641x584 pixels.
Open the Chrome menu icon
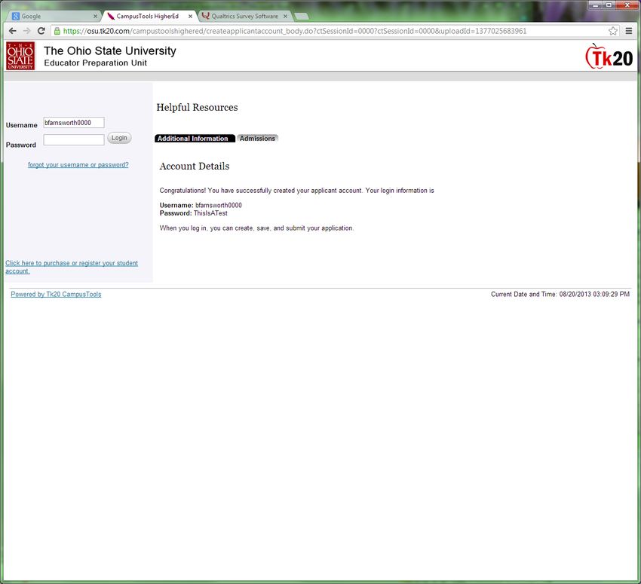tap(629, 31)
